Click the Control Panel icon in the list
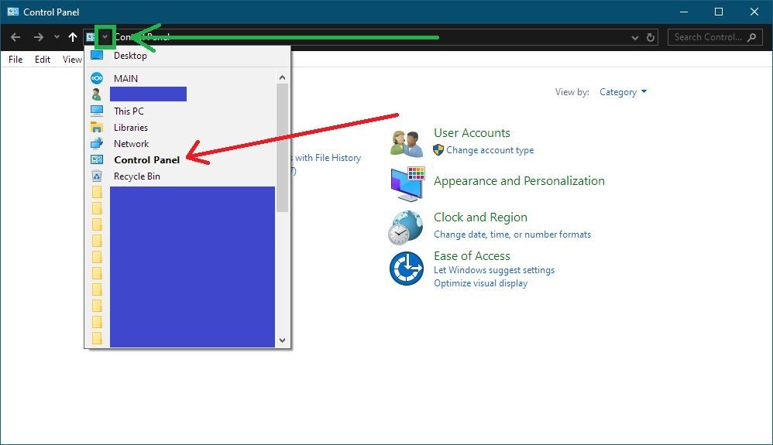 [x=97, y=159]
